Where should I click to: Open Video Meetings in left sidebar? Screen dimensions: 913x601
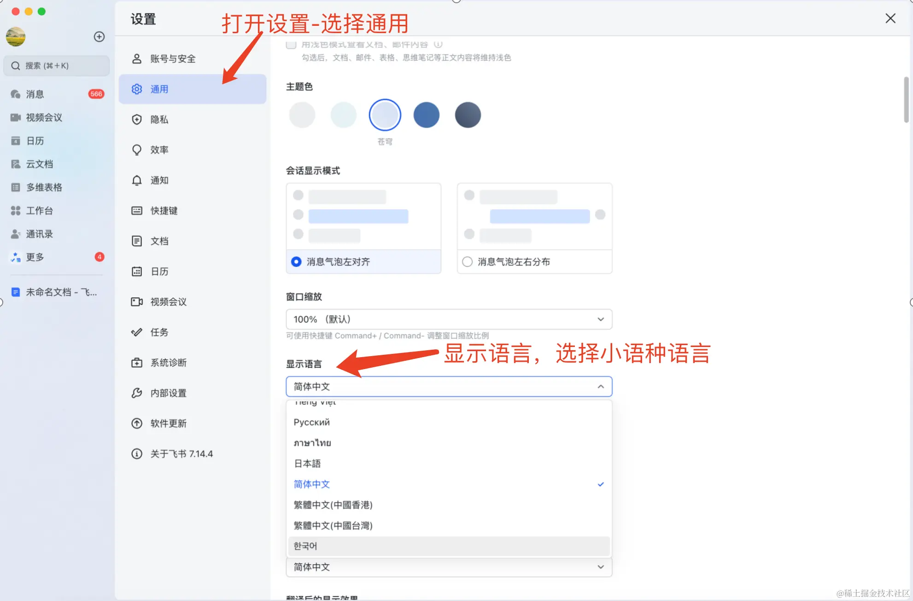pyautogui.click(x=44, y=117)
